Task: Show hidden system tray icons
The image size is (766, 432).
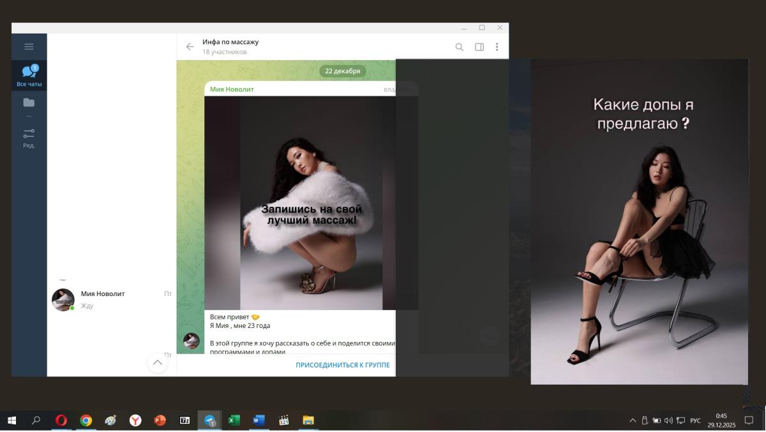Action: [633, 421]
